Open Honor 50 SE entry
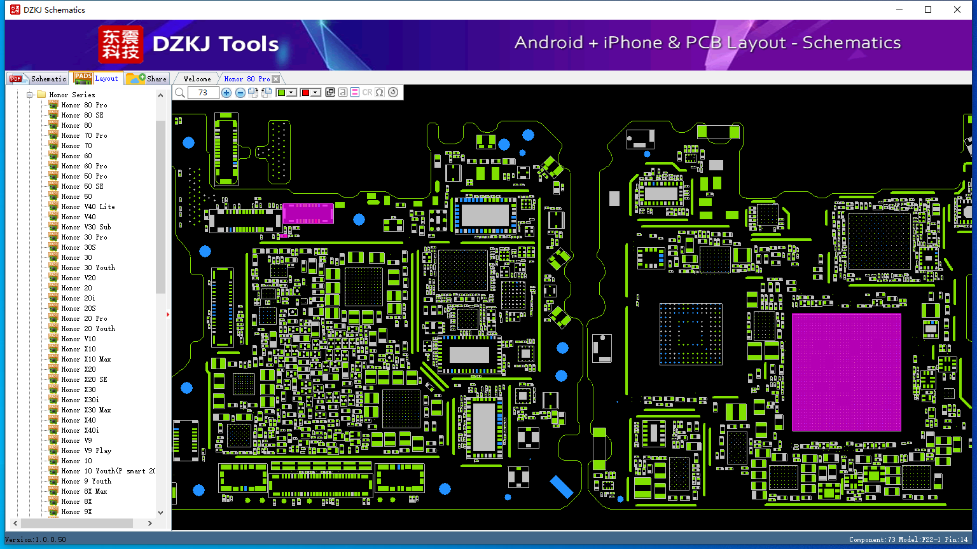 (82, 186)
